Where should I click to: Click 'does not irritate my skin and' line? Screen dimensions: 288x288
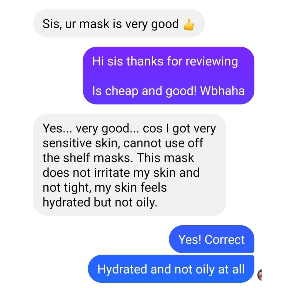(x=121, y=173)
